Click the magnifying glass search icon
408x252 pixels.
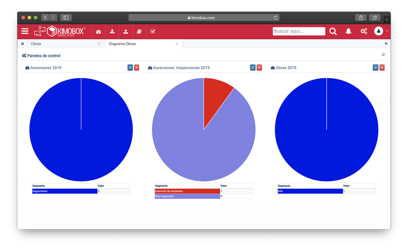point(333,31)
